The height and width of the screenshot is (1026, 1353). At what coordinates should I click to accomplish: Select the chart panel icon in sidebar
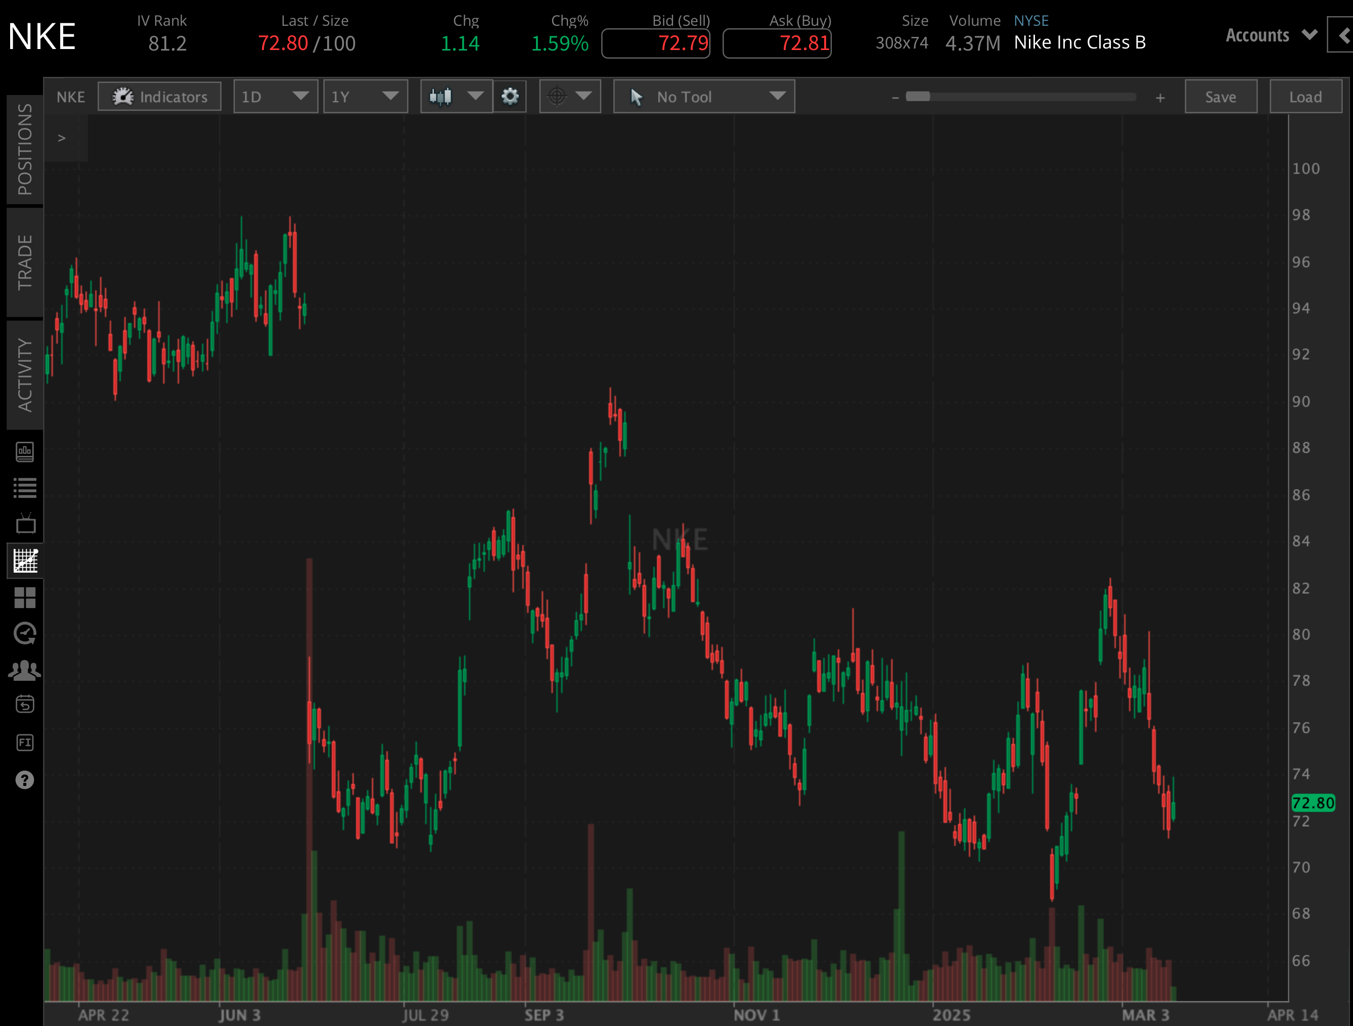click(x=24, y=561)
